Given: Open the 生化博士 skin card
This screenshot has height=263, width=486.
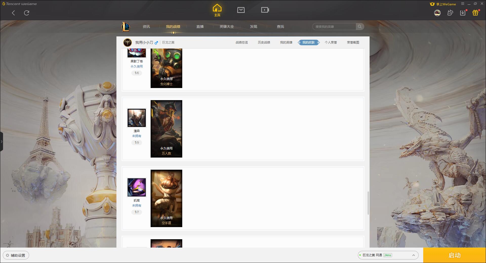Looking at the screenshot, I should pos(166,68).
